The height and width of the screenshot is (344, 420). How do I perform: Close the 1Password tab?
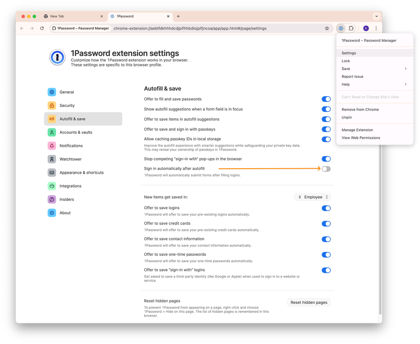point(168,16)
